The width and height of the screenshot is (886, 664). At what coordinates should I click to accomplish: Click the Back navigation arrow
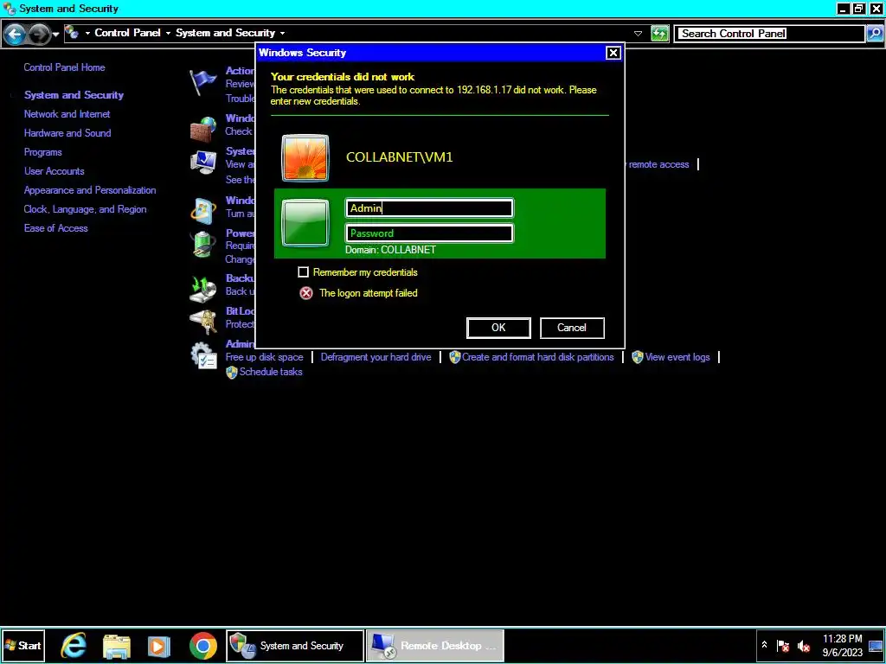(x=14, y=34)
